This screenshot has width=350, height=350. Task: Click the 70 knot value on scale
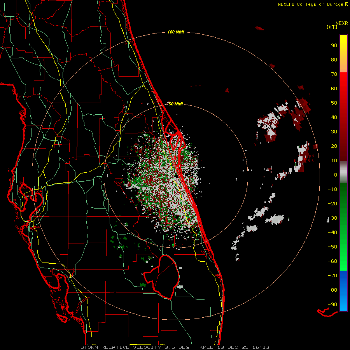(334, 74)
